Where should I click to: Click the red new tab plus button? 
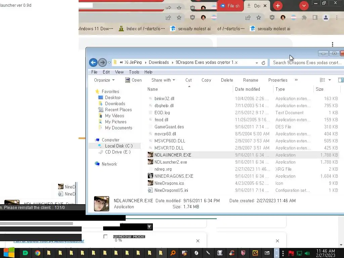278,6
